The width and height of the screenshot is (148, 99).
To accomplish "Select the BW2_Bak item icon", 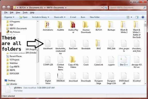I will [111, 43].
